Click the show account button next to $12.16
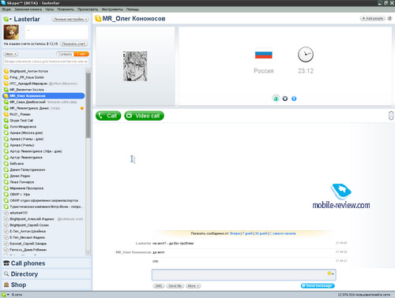 (x=73, y=44)
